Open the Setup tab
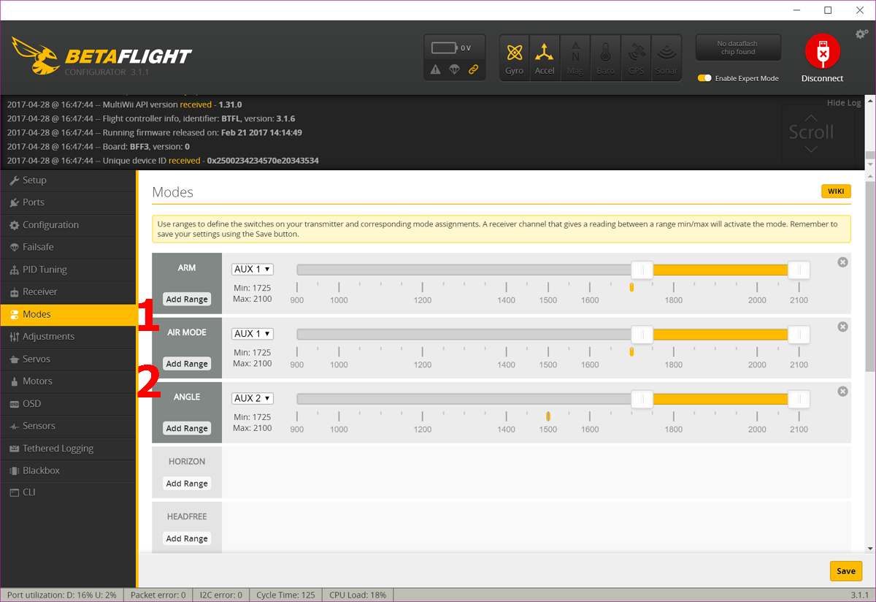The height and width of the screenshot is (602, 876). click(x=68, y=180)
